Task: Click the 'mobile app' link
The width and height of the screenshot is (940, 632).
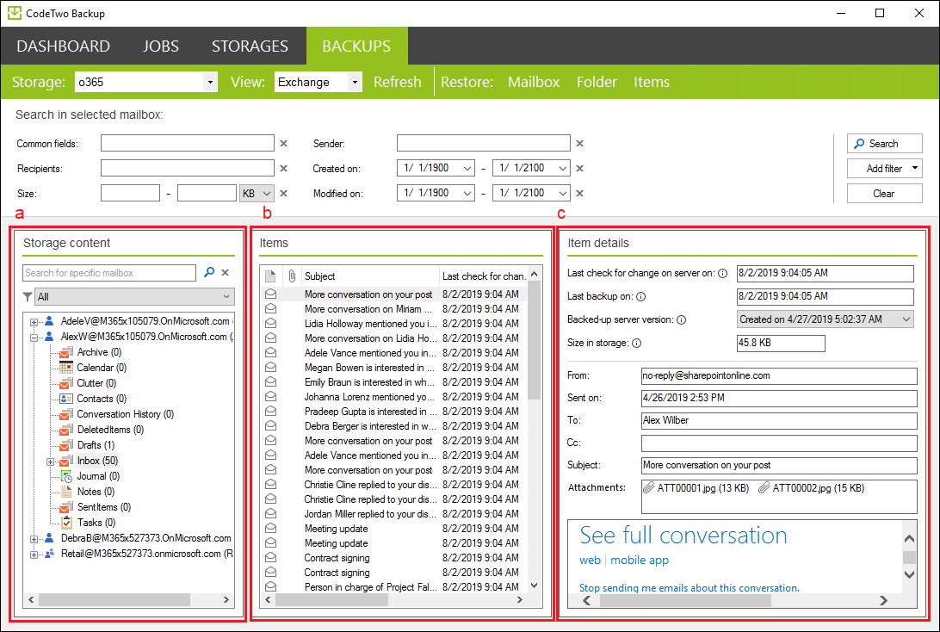Action: pyautogui.click(x=640, y=561)
